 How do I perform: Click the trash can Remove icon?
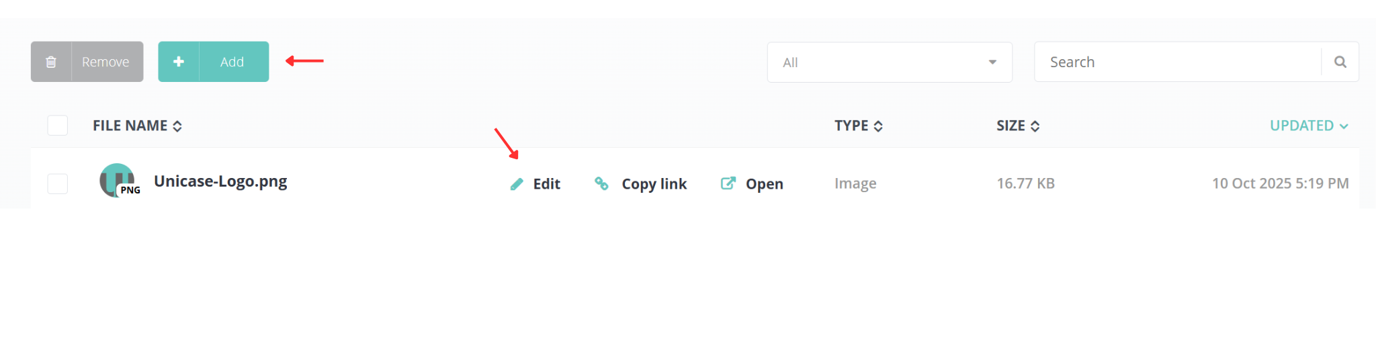51,62
